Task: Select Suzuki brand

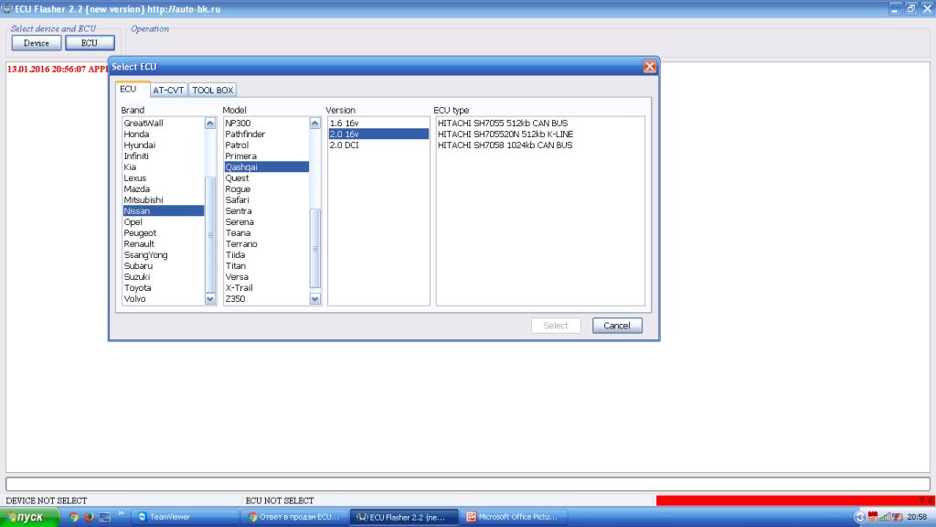Action: pos(163,276)
